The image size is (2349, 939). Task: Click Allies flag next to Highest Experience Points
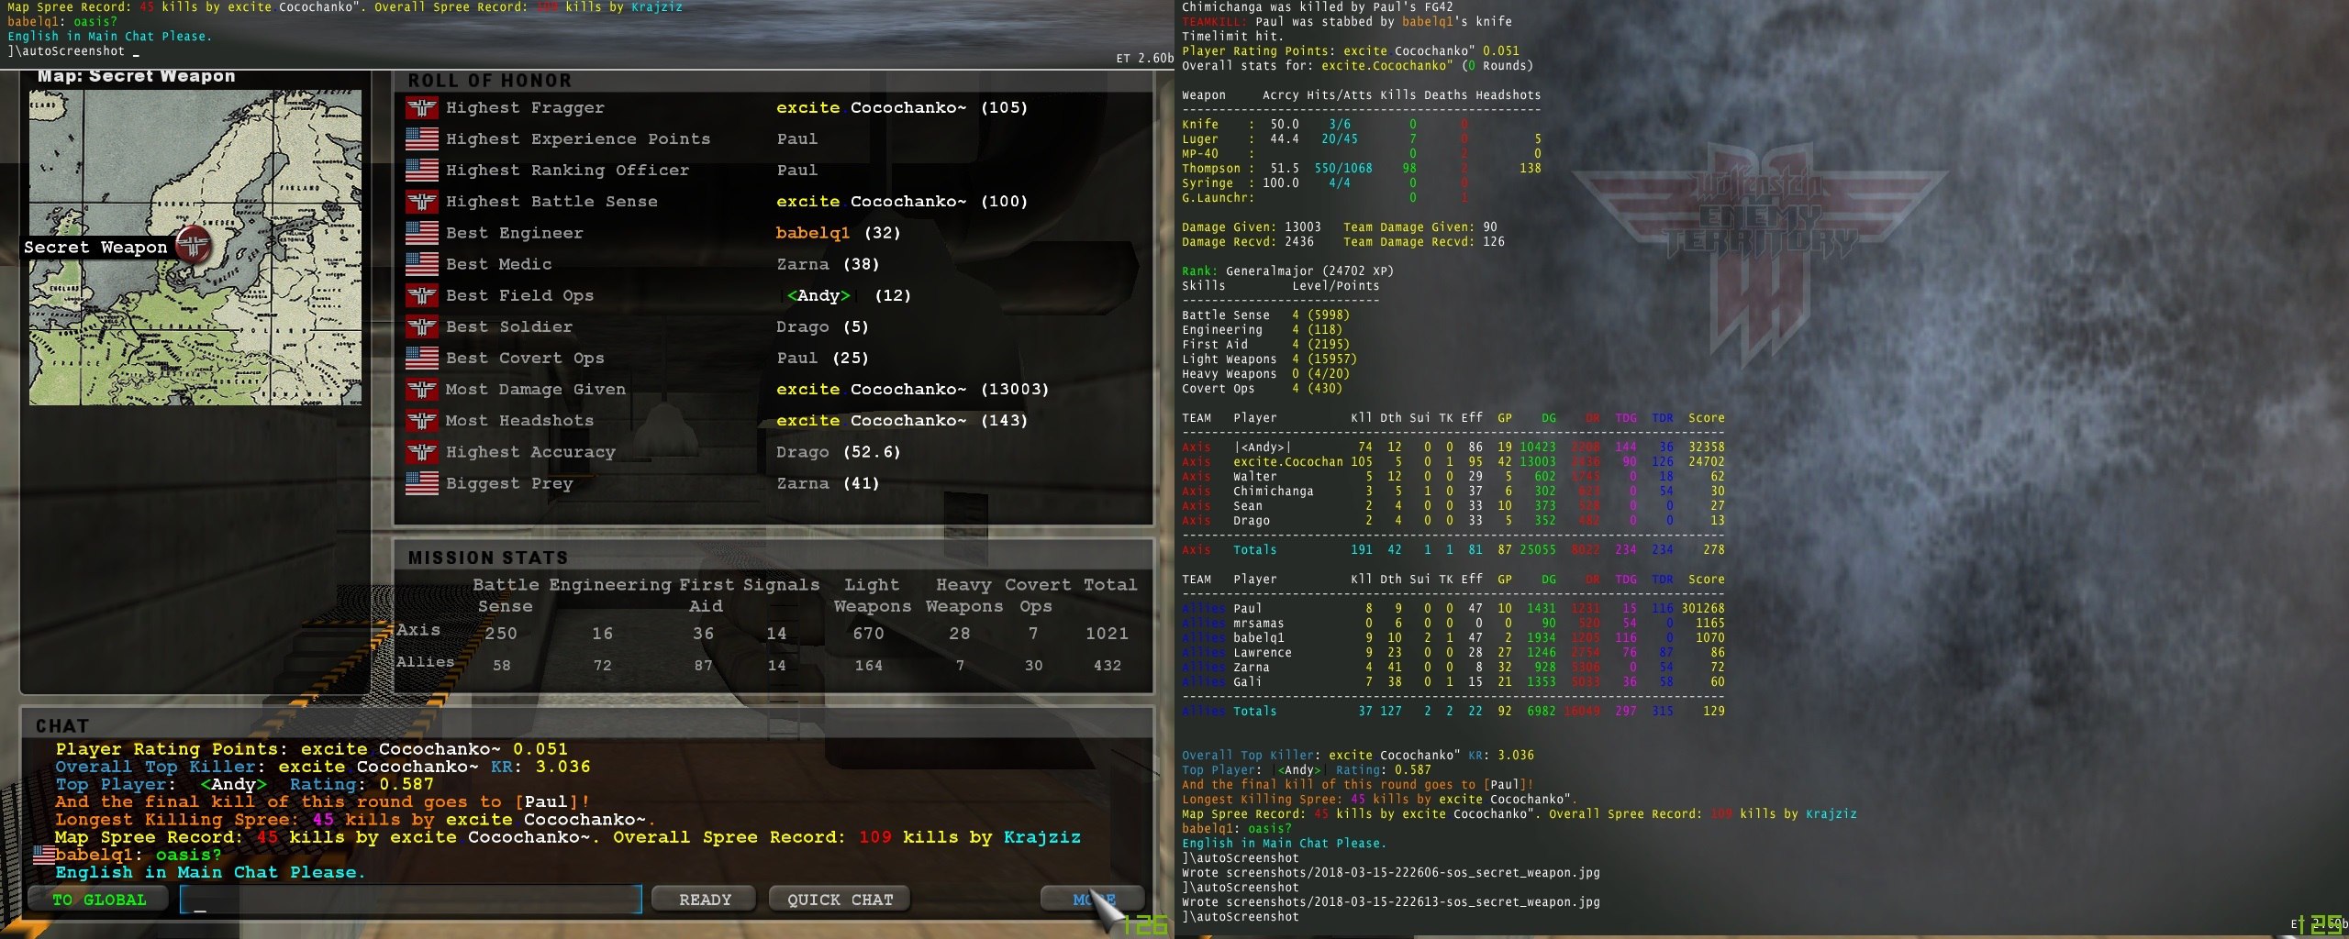tap(422, 139)
